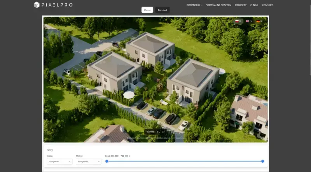Click the PixelPro cube logo
Viewport: 311px width, 172px height.
tap(37, 5)
